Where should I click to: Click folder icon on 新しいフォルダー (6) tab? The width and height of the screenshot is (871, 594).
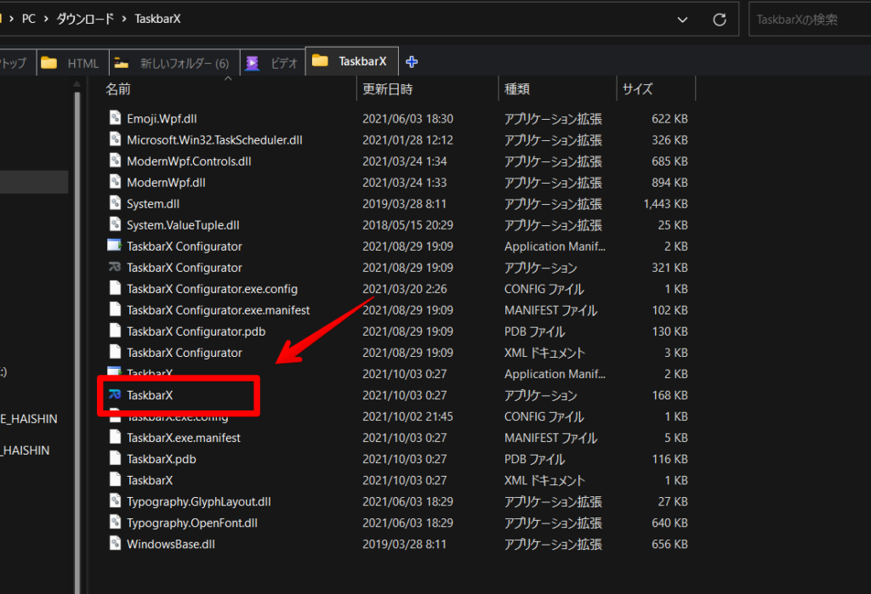tap(122, 63)
